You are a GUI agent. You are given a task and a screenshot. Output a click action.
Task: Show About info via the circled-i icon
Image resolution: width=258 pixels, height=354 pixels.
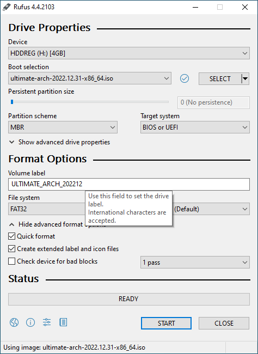[30, 322]
